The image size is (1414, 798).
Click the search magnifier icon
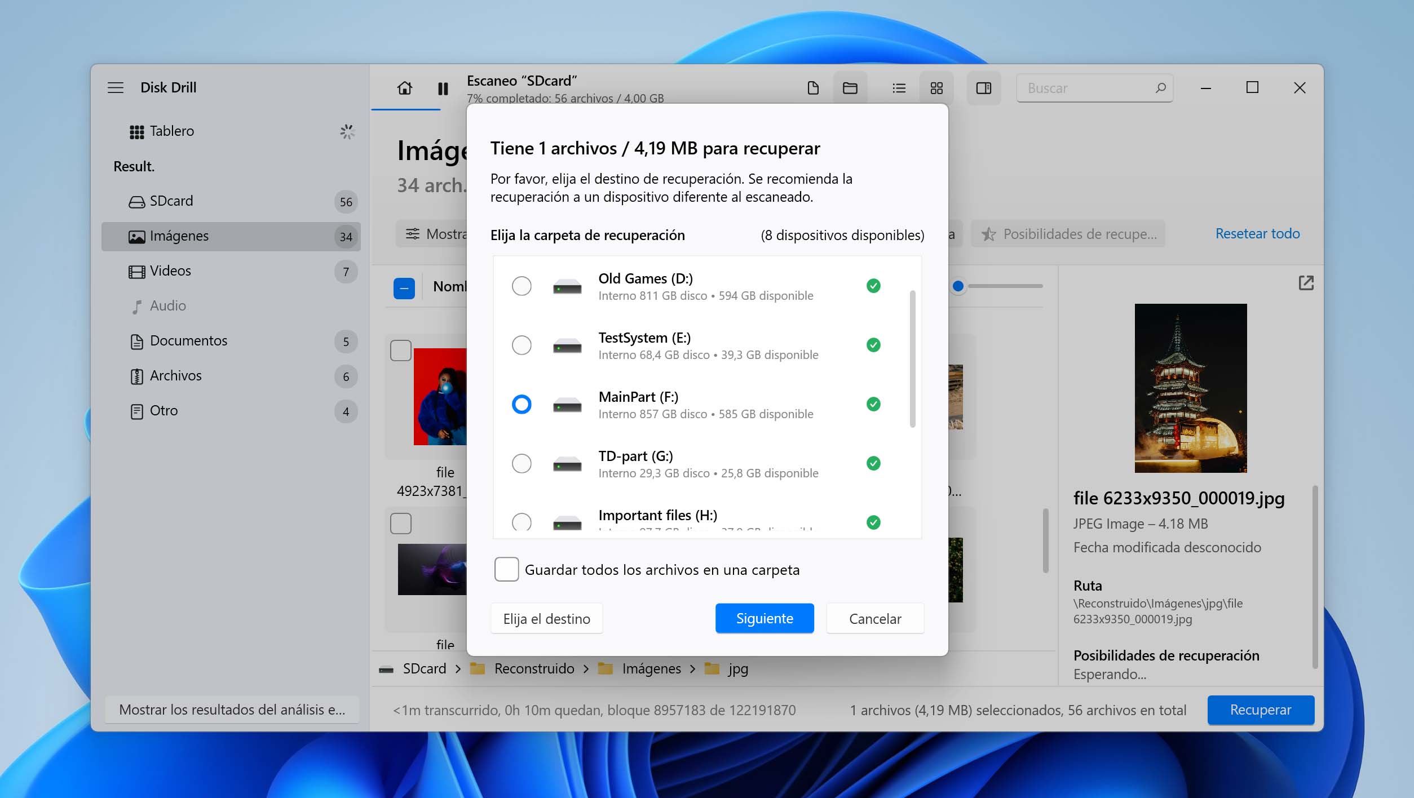click(x=1160, y=88)
